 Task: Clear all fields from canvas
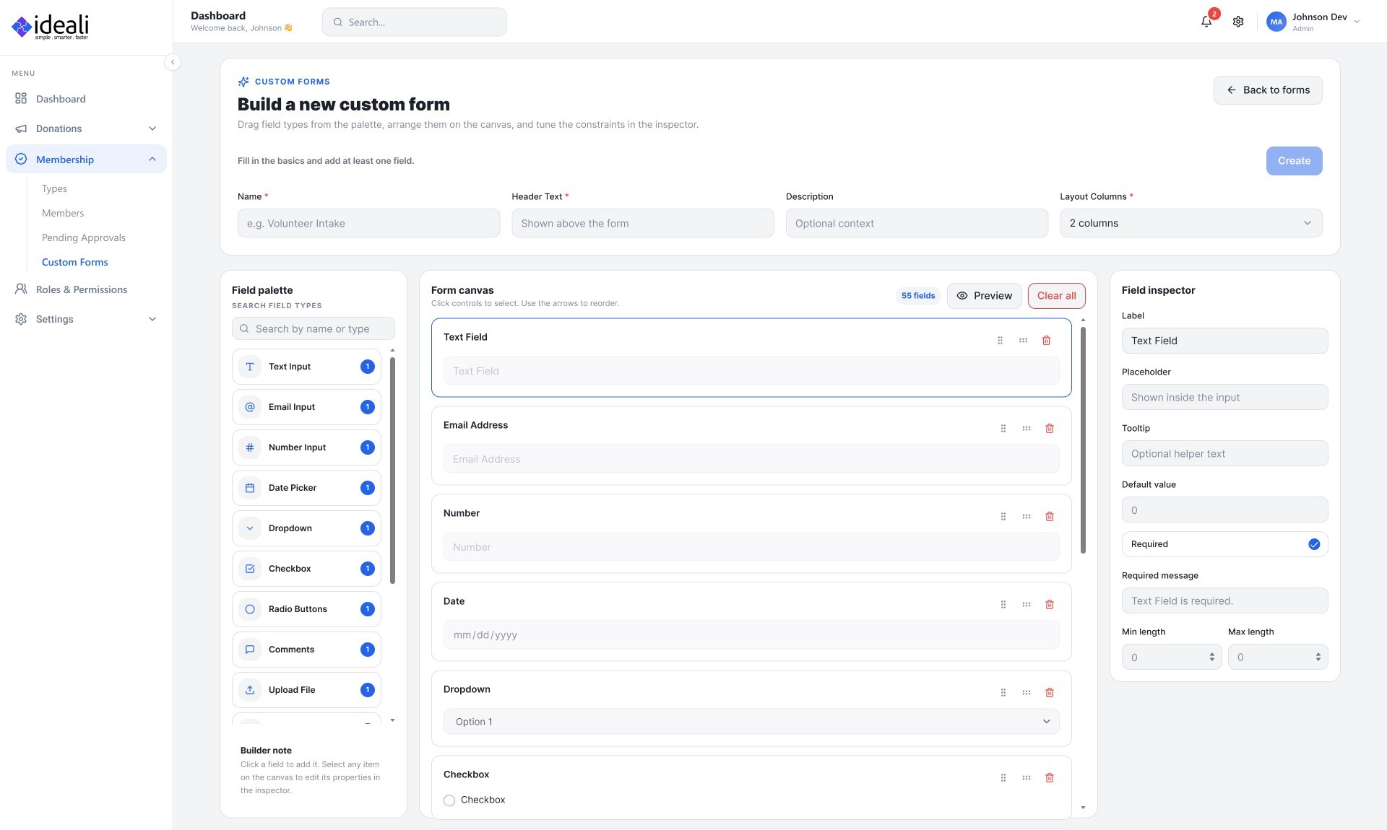point(1056,296)
